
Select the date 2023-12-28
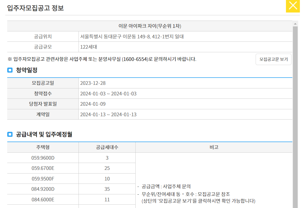pos(93,83)
